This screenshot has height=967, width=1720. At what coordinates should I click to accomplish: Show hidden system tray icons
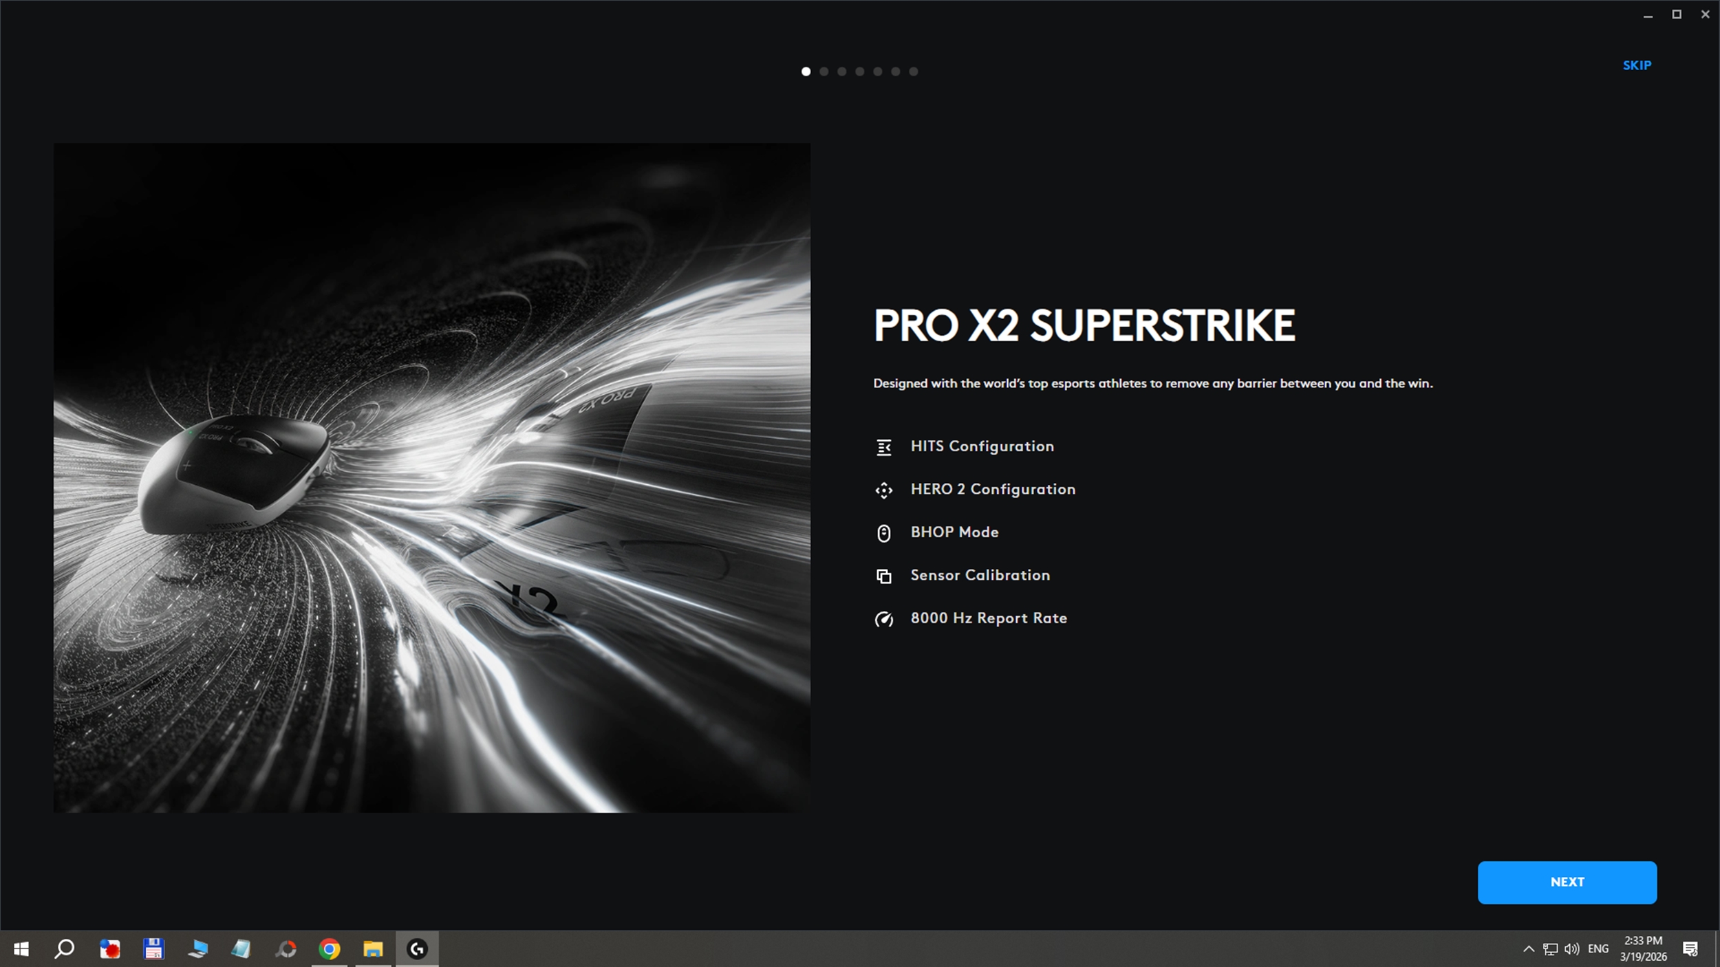tap(1528, 949)
